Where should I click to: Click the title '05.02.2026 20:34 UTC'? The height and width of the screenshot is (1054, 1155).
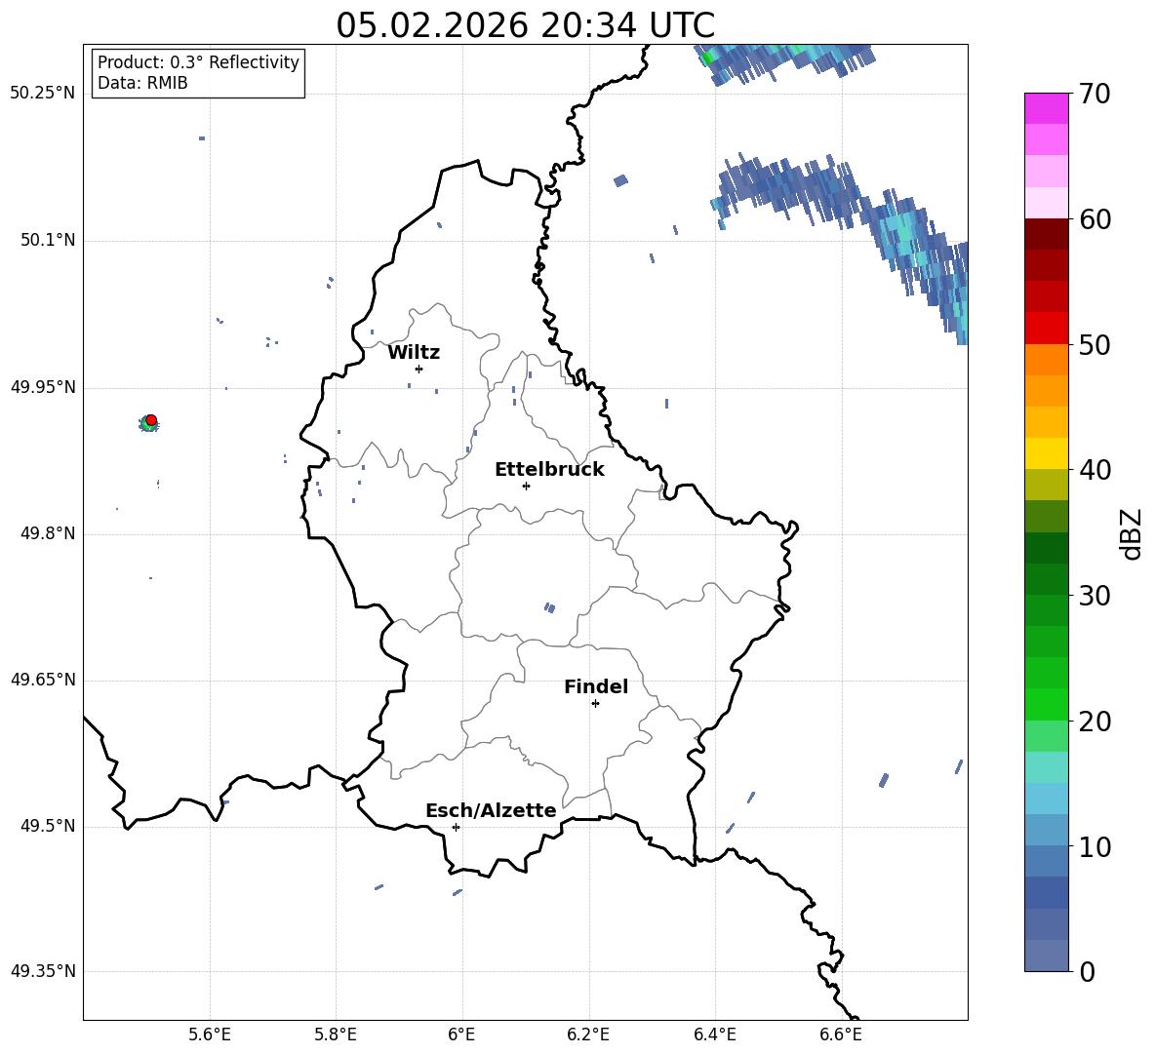525,25
